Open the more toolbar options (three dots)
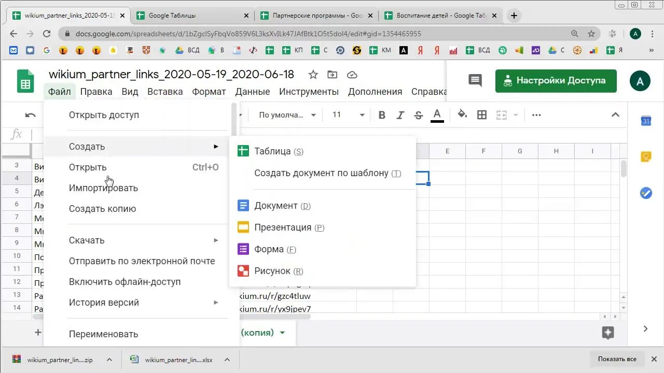664x373 pixels. pos(537,115)
